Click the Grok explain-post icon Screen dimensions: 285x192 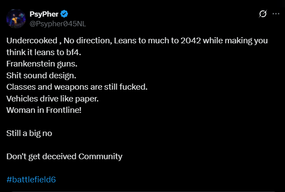click(x=263, y=14)
